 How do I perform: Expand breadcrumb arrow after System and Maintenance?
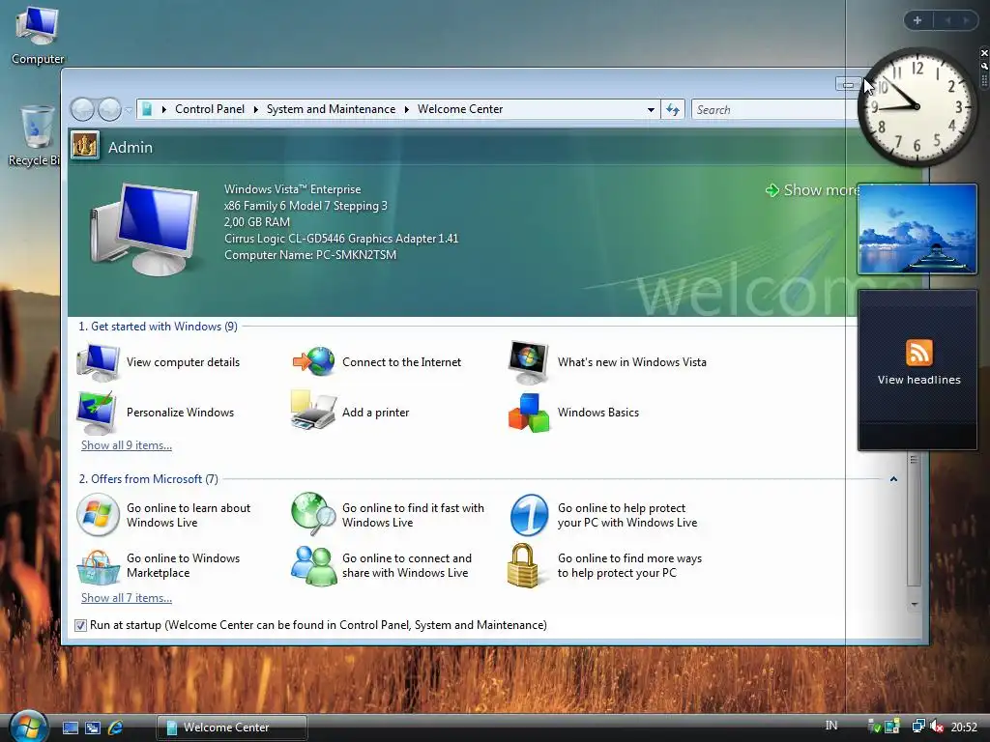tap(407, 110)
